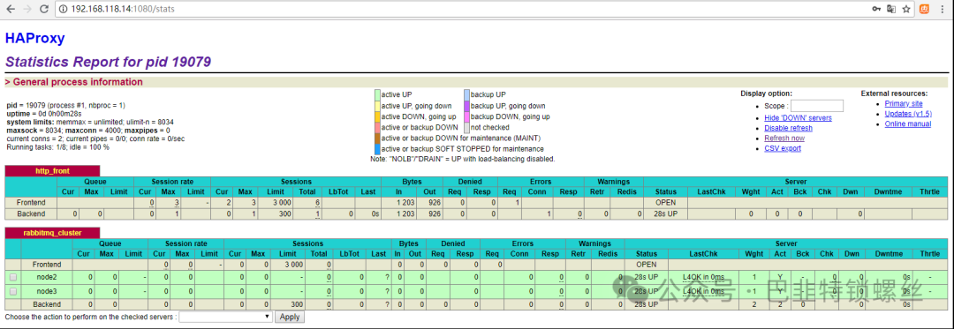The width and height of the screenshot is (954, 329).
Task: Open the HAProxy title link
Action: [x=34, y=38]
